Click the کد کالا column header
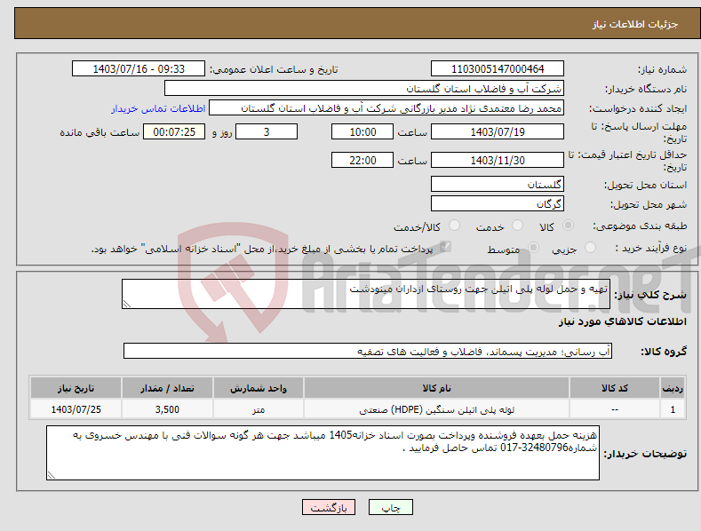 click(615, 388)
